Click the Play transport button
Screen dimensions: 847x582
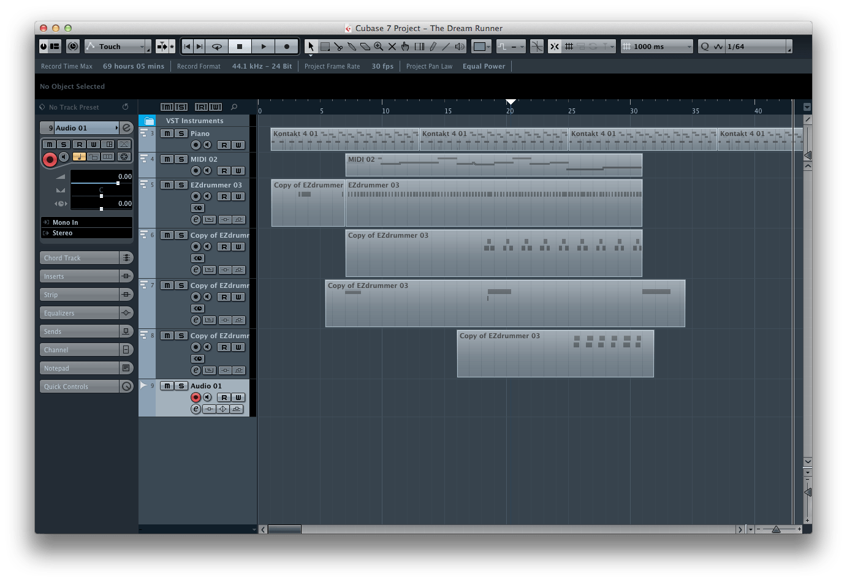[264, 47]
